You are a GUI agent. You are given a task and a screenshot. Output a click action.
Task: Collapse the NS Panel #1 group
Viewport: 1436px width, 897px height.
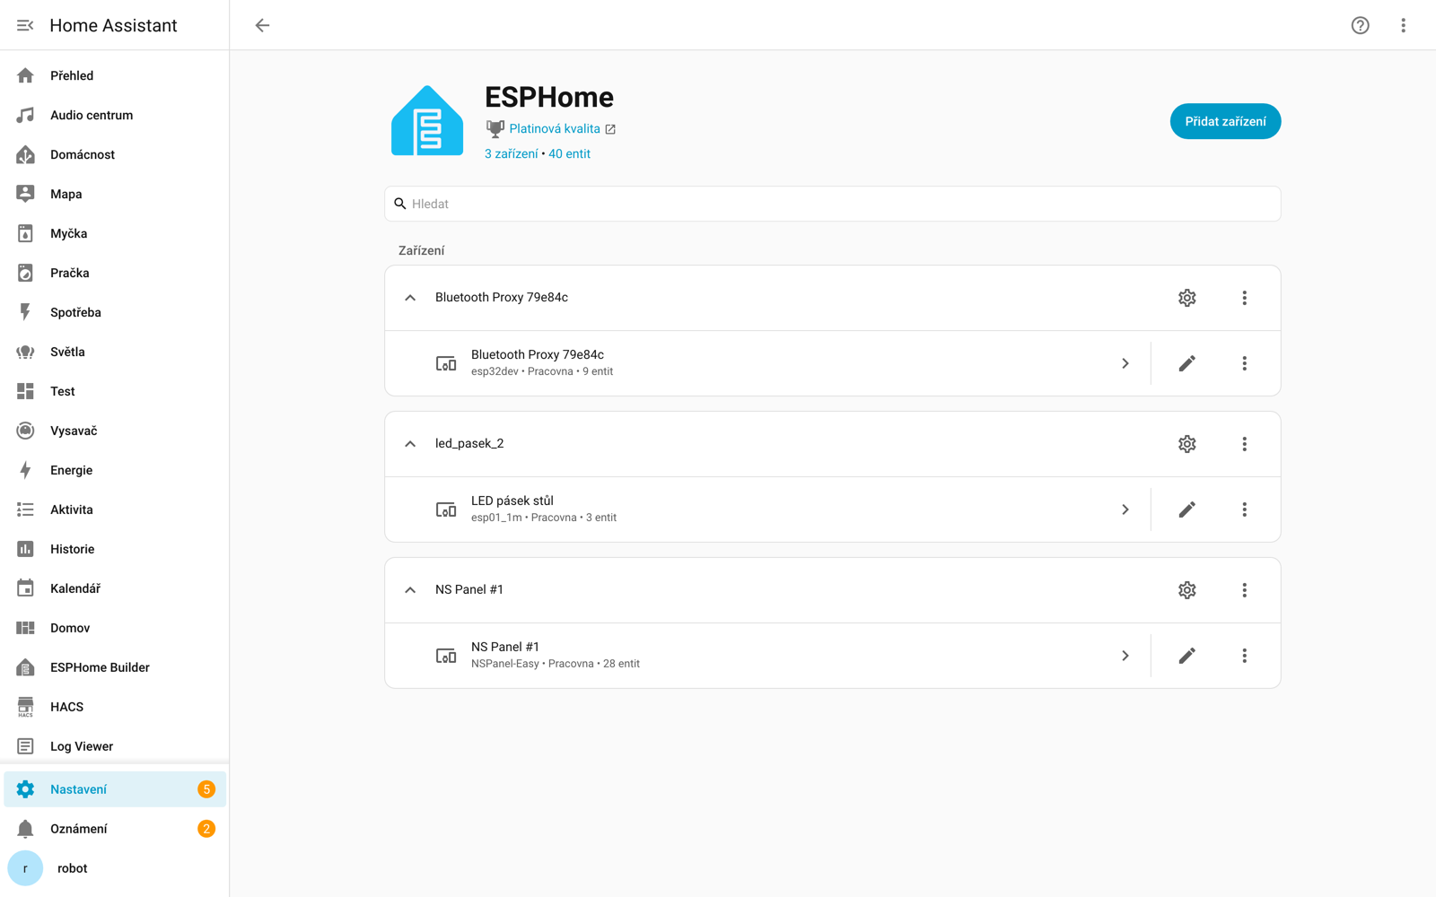(410, 590)
